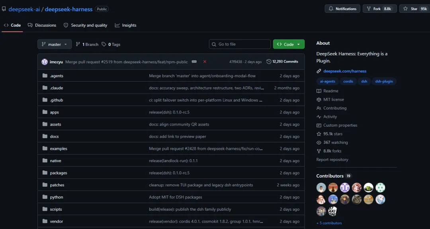The image size is (430, 229).
Task: Open commit 'Adopt MIT for DSH packages'
Action: click(x=176, y=197)
